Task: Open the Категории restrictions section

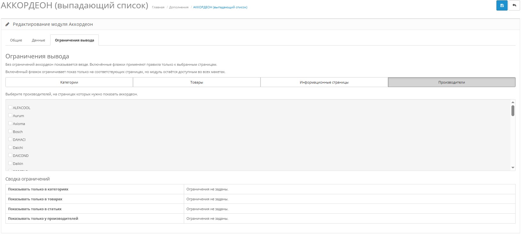Action: coord(69,82)
